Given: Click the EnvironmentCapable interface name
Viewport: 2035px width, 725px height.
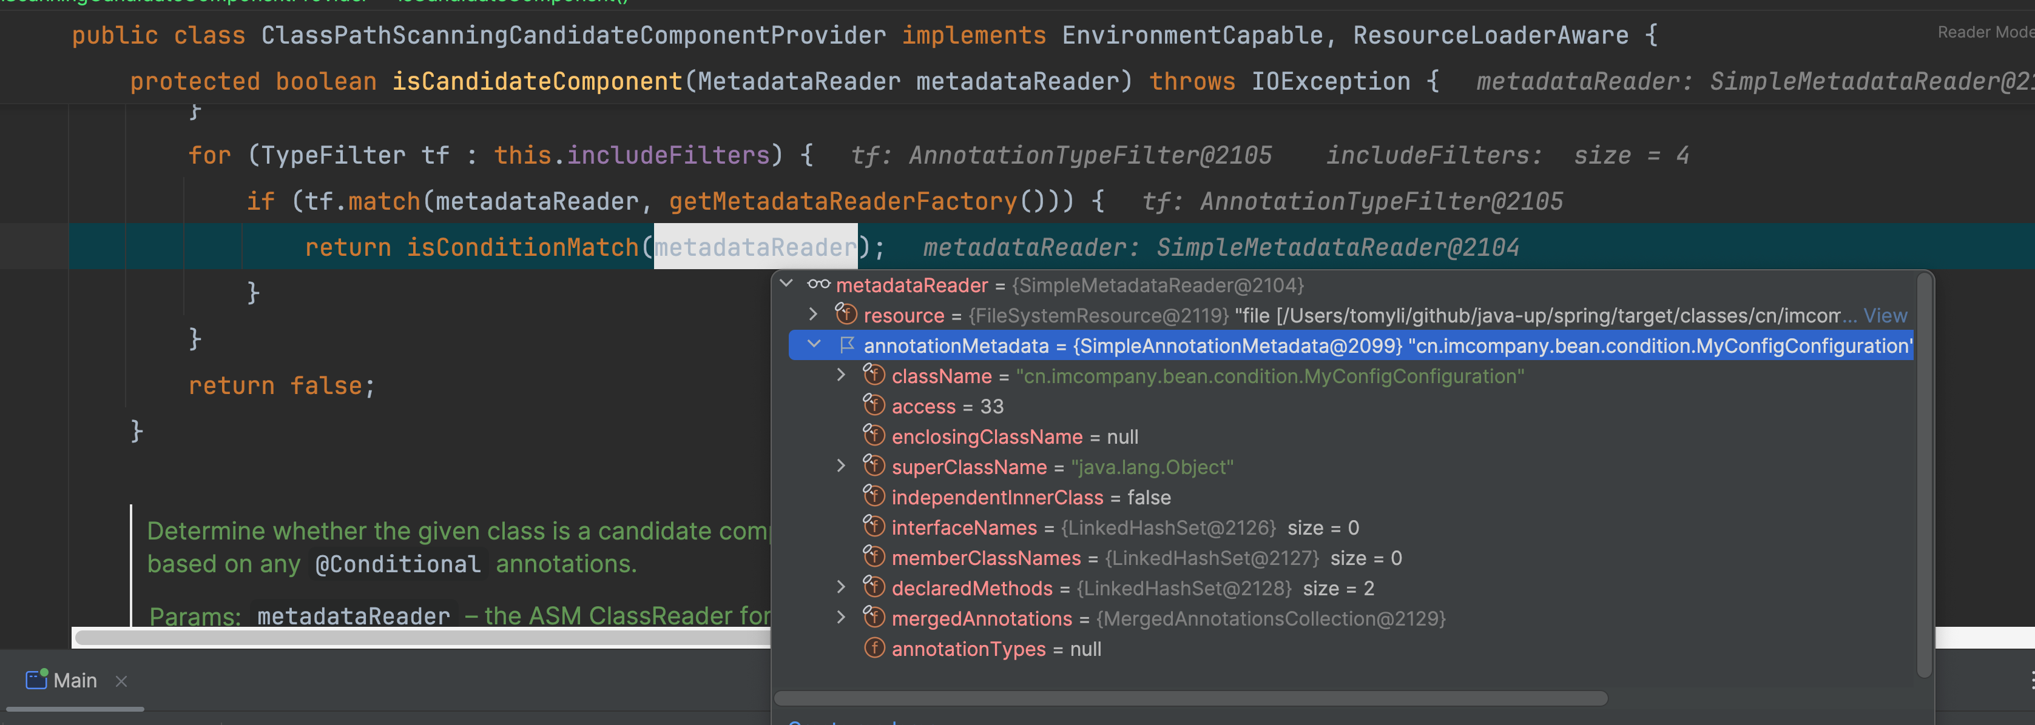Looking at the screenshot, I should click(x=1192, y=36).
